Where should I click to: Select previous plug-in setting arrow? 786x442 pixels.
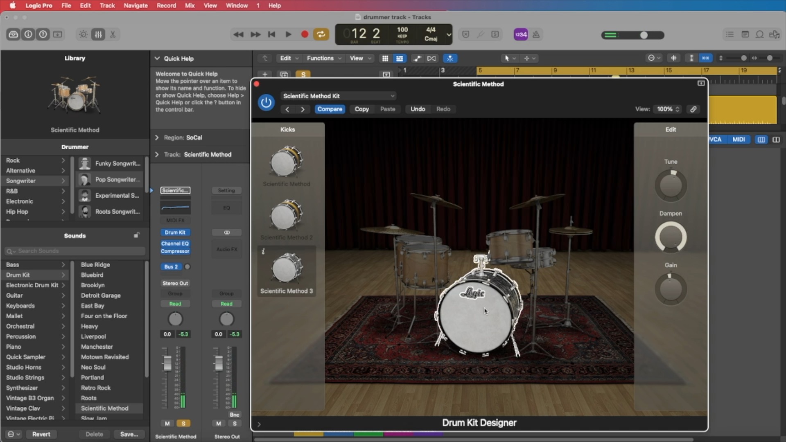coord(287,109)
